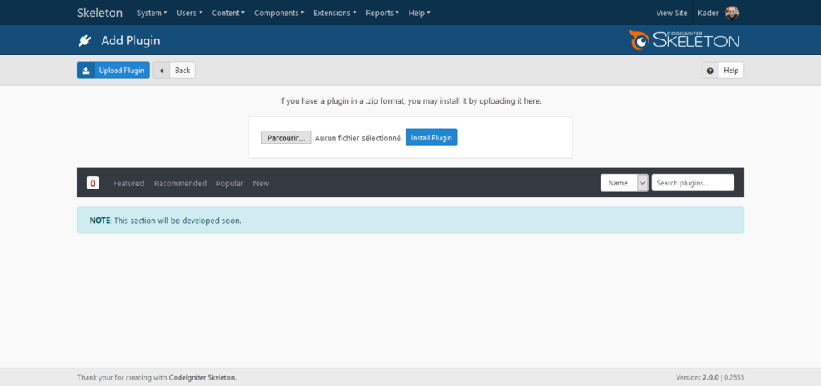
Task: Click the back arrow icon beside Back
Action: click(161, 70)
